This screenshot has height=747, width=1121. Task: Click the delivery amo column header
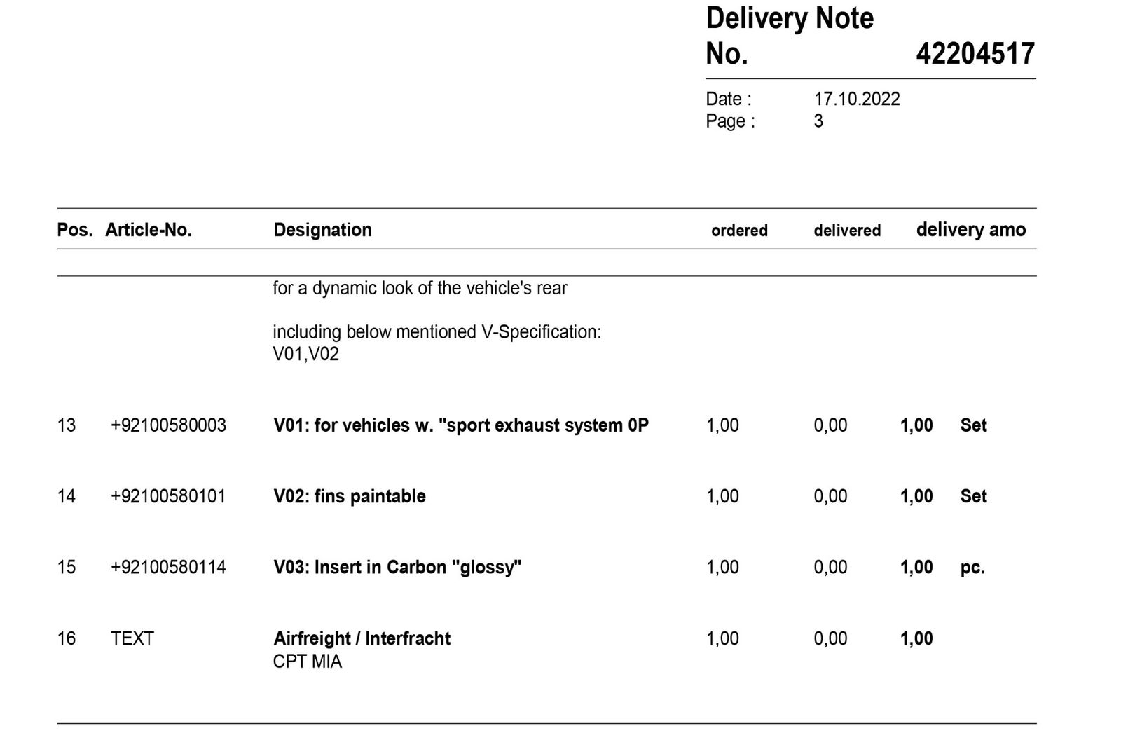click(970, 230)
